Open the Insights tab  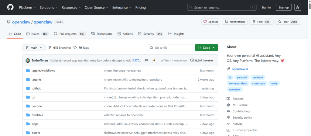[176, 34]
